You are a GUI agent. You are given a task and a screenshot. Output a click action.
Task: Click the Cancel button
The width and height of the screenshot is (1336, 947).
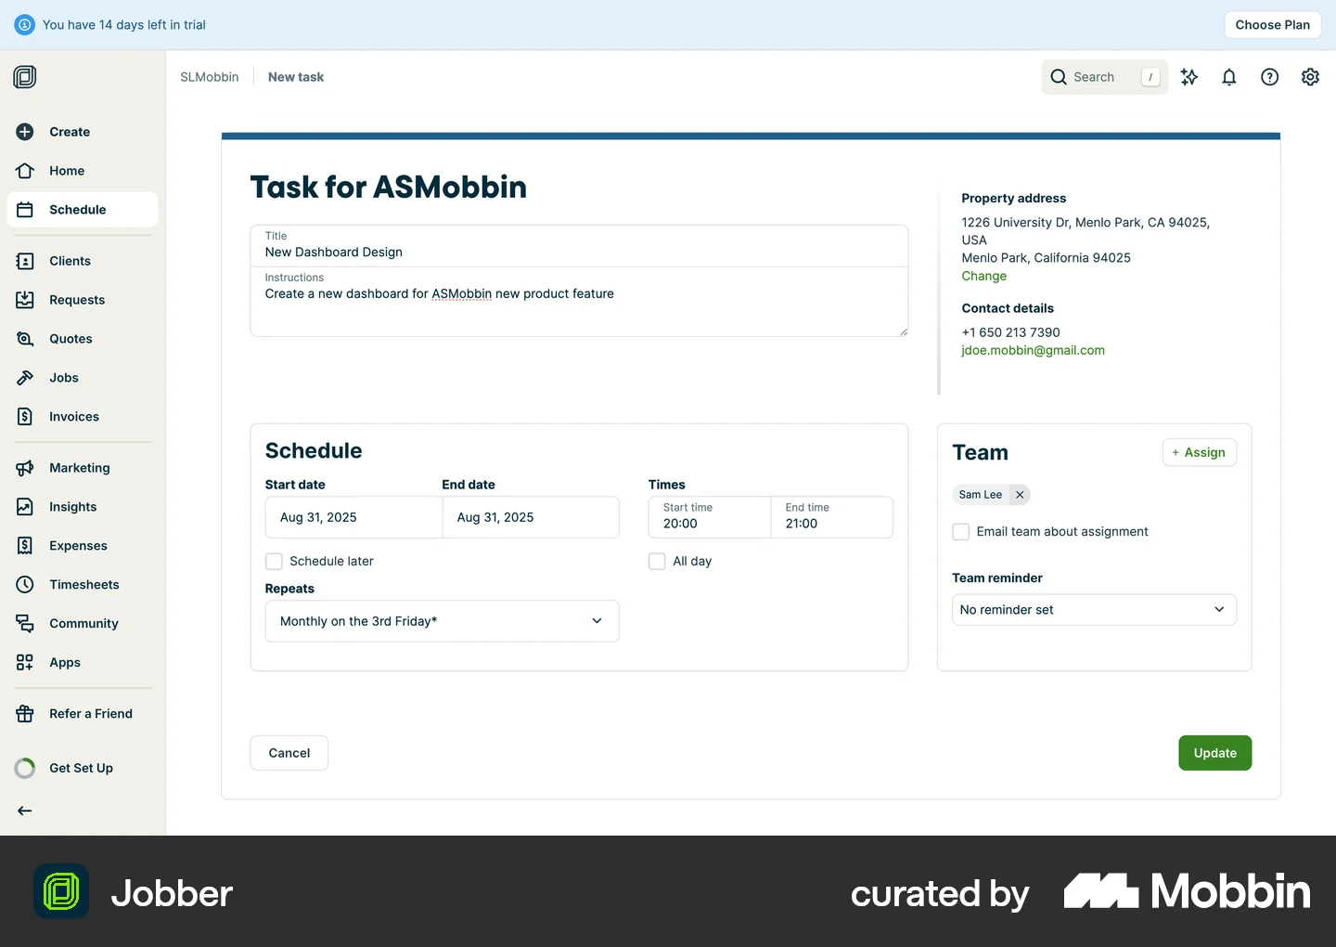click(x=289, y=753)
